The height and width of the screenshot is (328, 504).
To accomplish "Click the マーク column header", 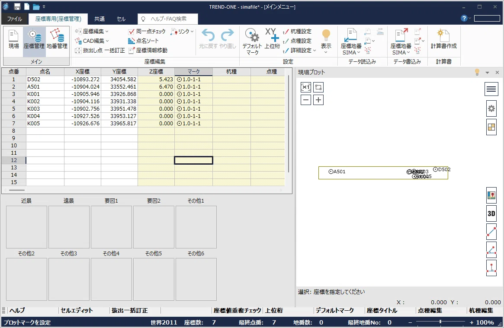I will [x=193, y=72].
